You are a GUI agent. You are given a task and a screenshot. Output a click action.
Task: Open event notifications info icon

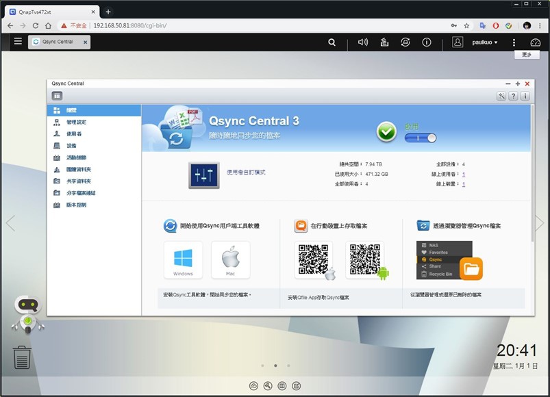(x=427, y=42)
